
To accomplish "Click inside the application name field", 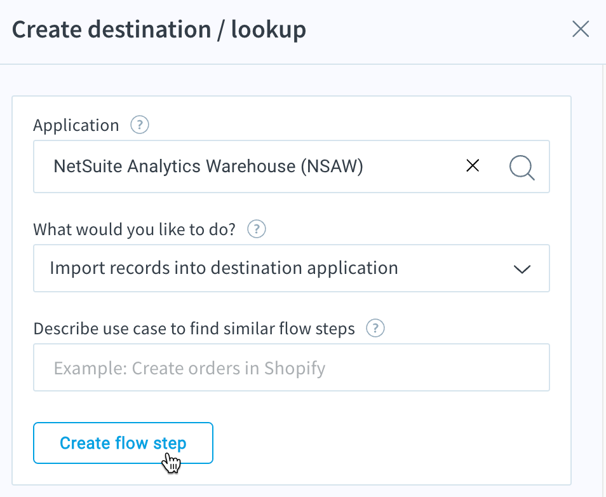I will (x=254, y=167).
